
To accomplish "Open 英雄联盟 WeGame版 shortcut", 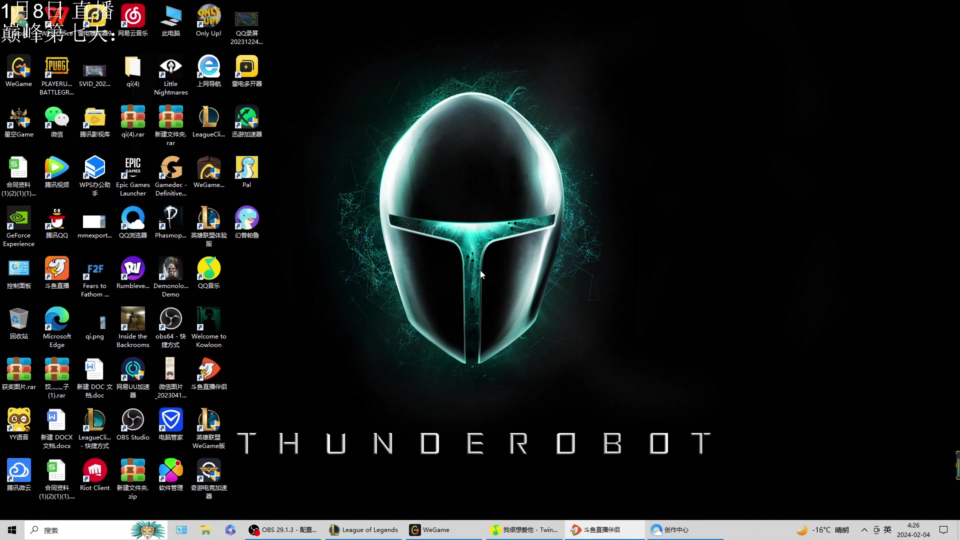I will tap(209, 429).
